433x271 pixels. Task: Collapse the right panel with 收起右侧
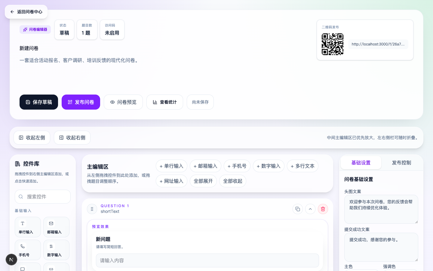(x=72, y=138)
